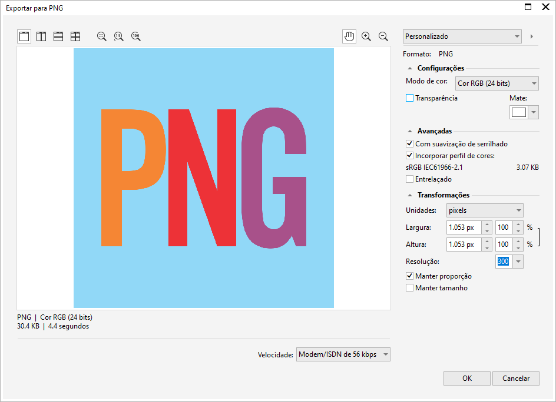Switch to four previews layout
This screenshot has height=402, width=556.
(75, 36)
